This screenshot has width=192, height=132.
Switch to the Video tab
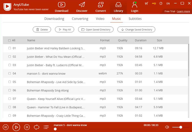click(100, 19)
